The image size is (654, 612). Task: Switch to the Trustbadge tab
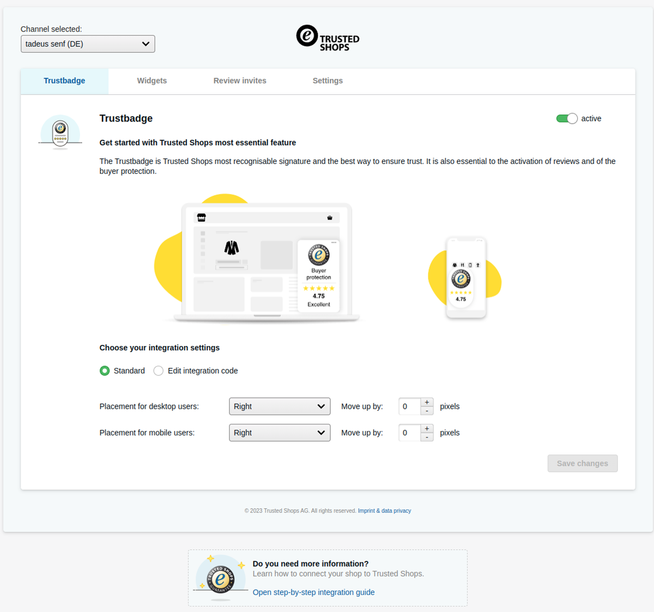[x=64, y=81]
